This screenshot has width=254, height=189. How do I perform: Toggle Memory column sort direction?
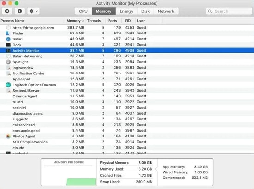(x=75, y=21)
